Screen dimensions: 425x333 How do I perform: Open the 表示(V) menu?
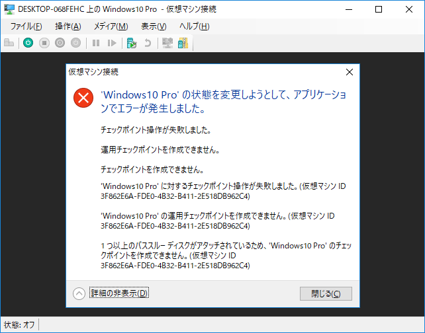154,26
